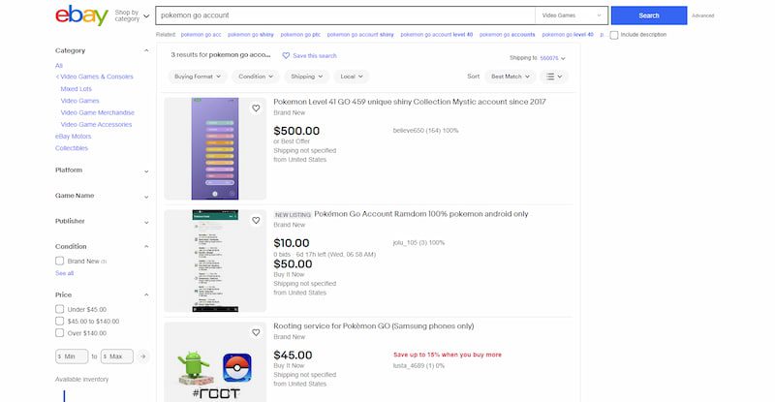Open the chat screenshot listing thumbnail
Image resolution: width=775 pixels, height=402 pixels.
215,261
